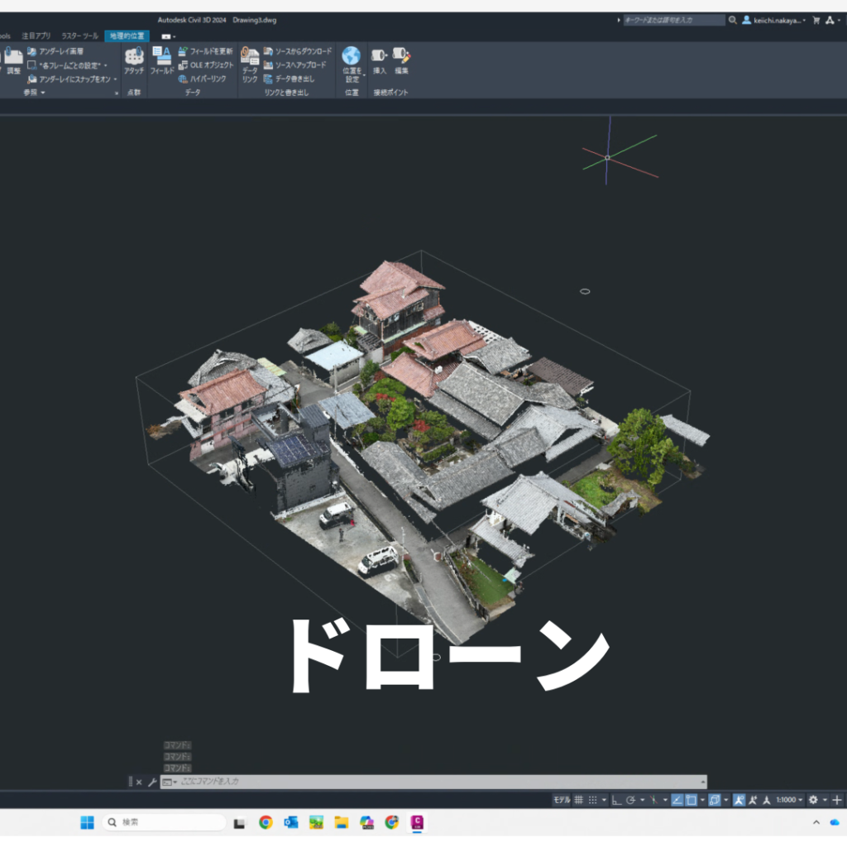Click the アタッチ point cloud attach icon
The width and height of the screenshot is (847, 847).
tap(134, 58)
